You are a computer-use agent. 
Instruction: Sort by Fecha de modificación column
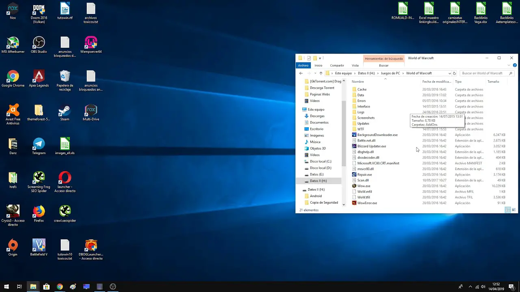click(x=437, y=82)
